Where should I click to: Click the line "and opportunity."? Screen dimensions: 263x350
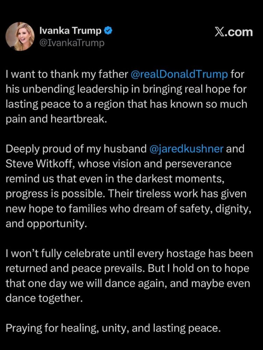(x=45, y=224)
